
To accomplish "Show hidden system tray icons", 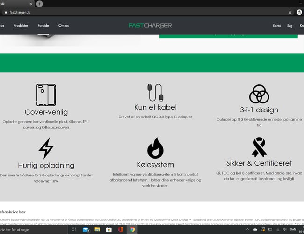I will point(247,229).
